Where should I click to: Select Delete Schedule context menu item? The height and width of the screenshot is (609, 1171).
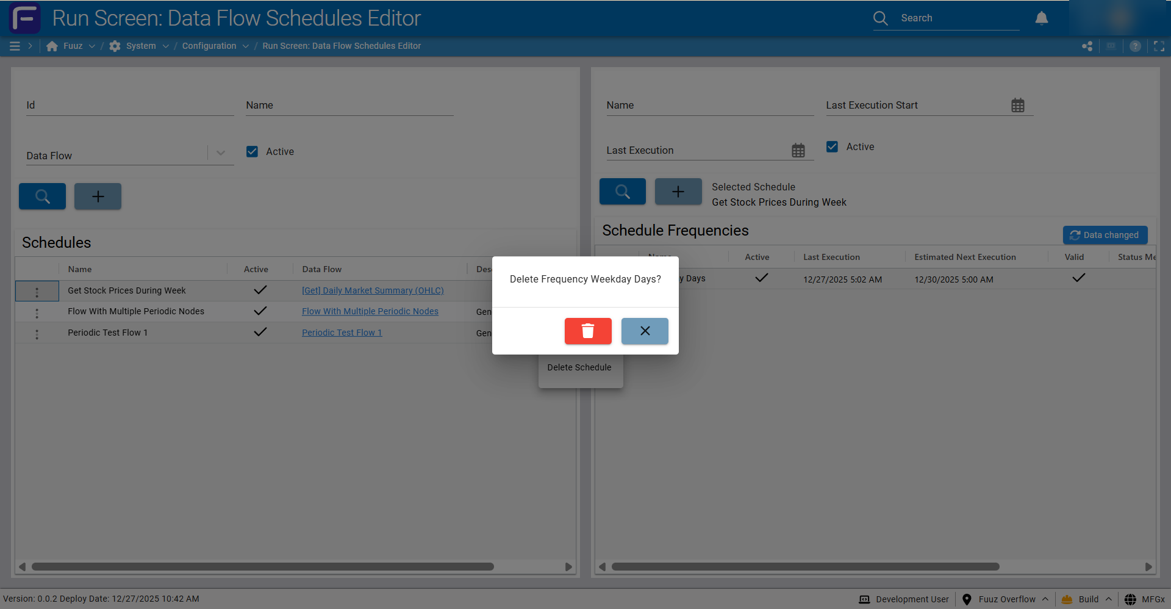coord(579,367)
